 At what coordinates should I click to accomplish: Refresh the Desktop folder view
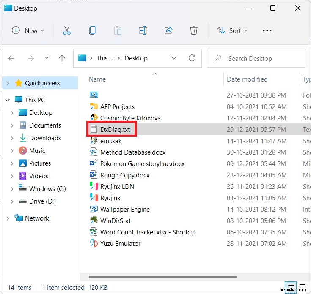(192, 58)
